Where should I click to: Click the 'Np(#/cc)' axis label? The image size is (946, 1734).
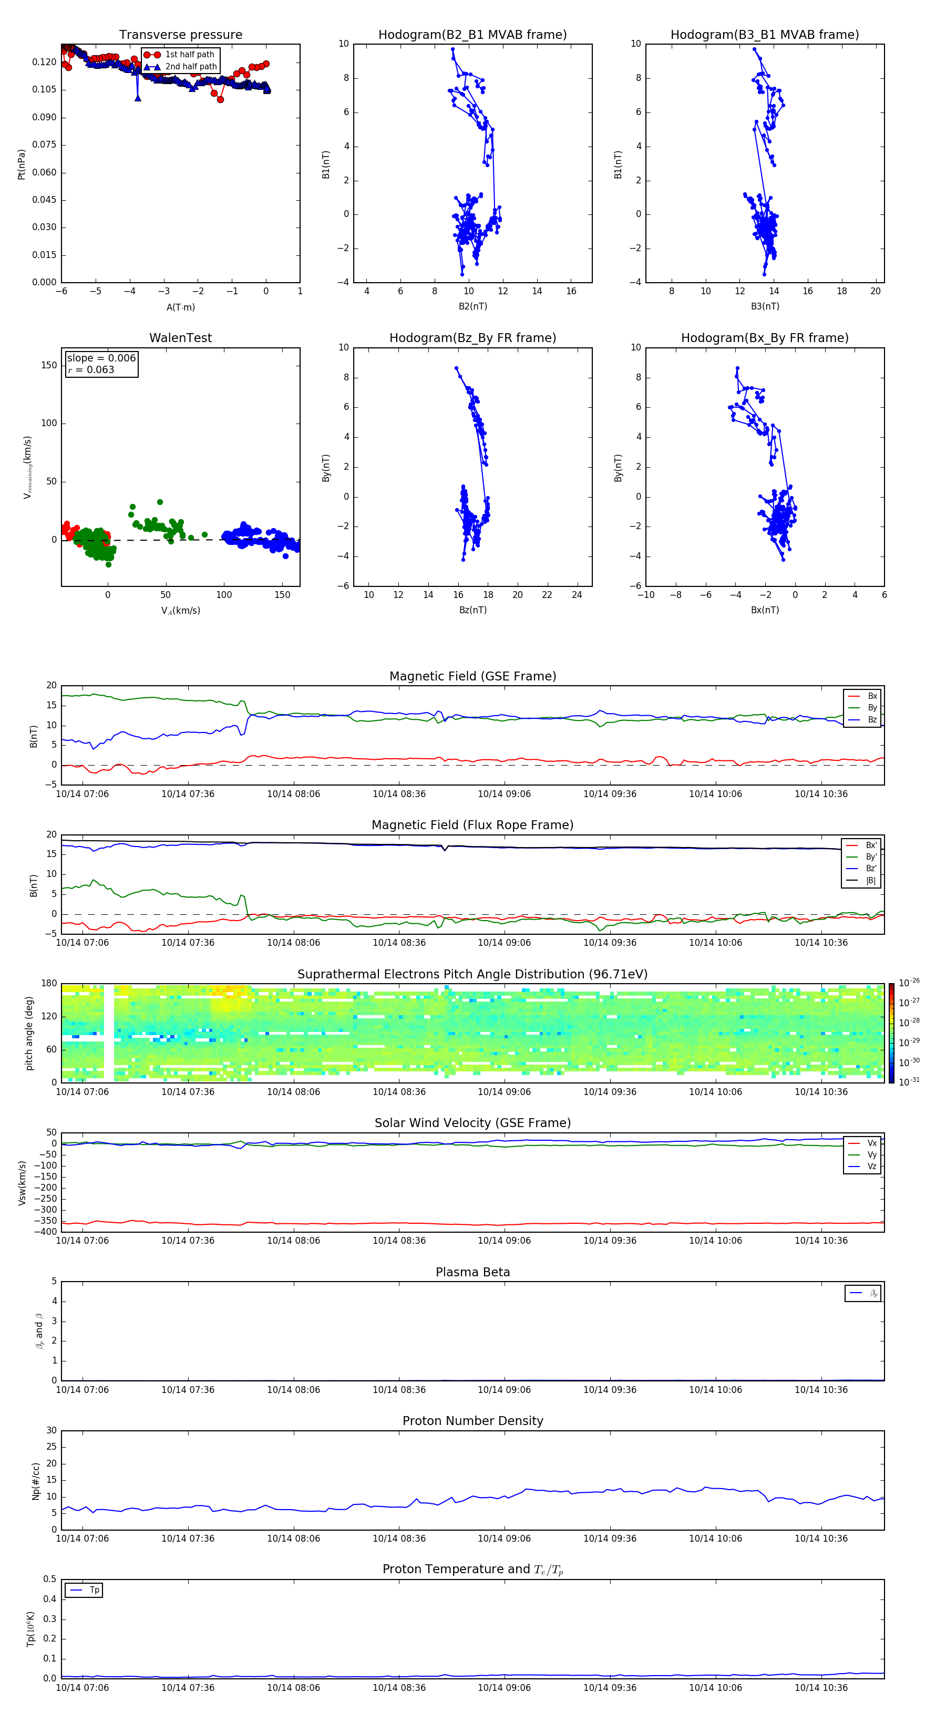36,1481
